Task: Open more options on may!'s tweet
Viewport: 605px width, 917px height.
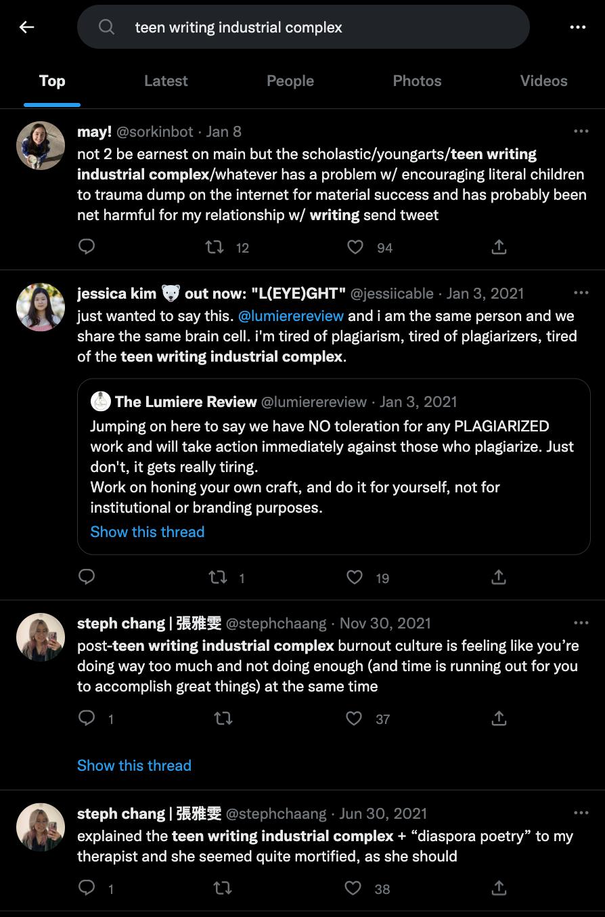Action: pyautogui.click(x=581, y=131)
